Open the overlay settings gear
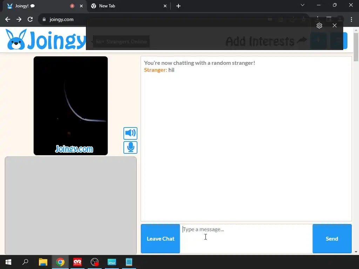Image resolution: width=359 pixels, height=269 pixels. [x=319, y=25]
